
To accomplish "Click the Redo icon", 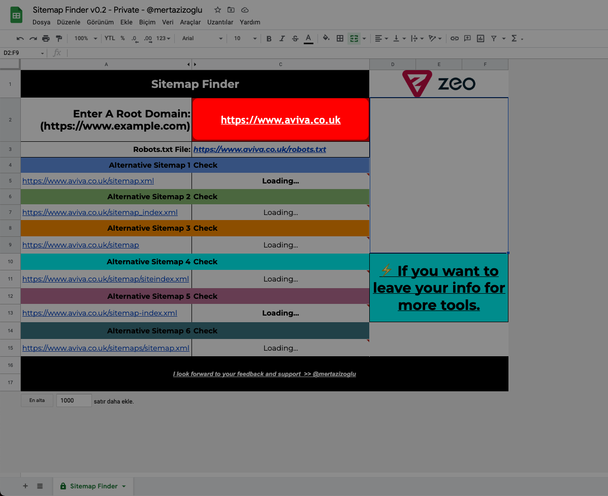I will pyautogui.click(x=34, y=39).
